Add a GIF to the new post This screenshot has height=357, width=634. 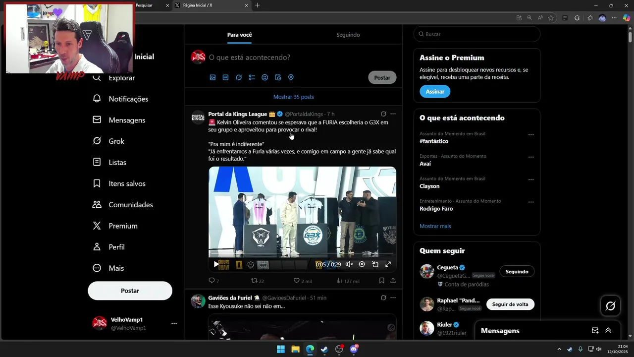225,77
